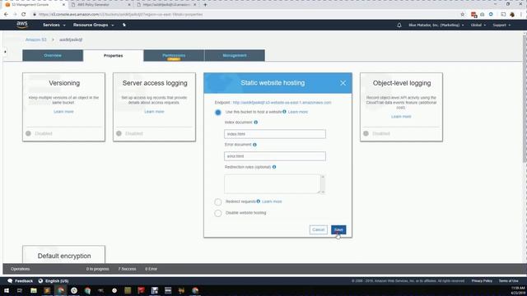Click into the Error document field
The width and height of the screenshot is (527, 296).
click(275, 156)
